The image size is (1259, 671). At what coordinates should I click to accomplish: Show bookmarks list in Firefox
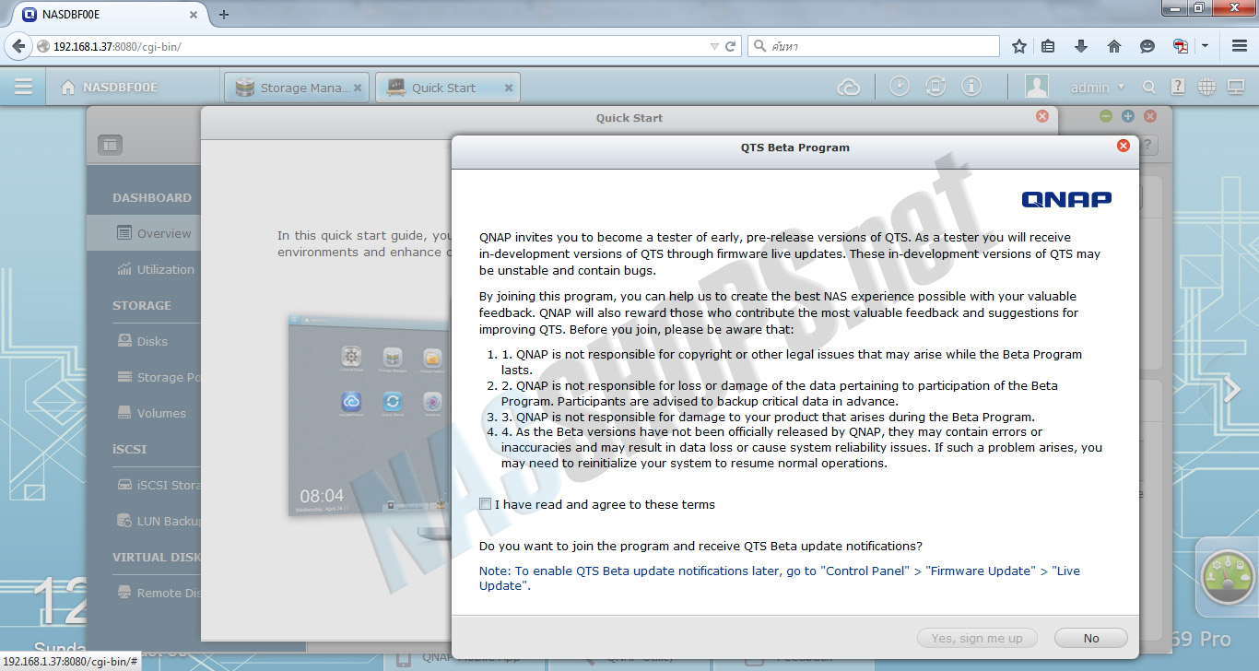click(x=1048, y=46)
